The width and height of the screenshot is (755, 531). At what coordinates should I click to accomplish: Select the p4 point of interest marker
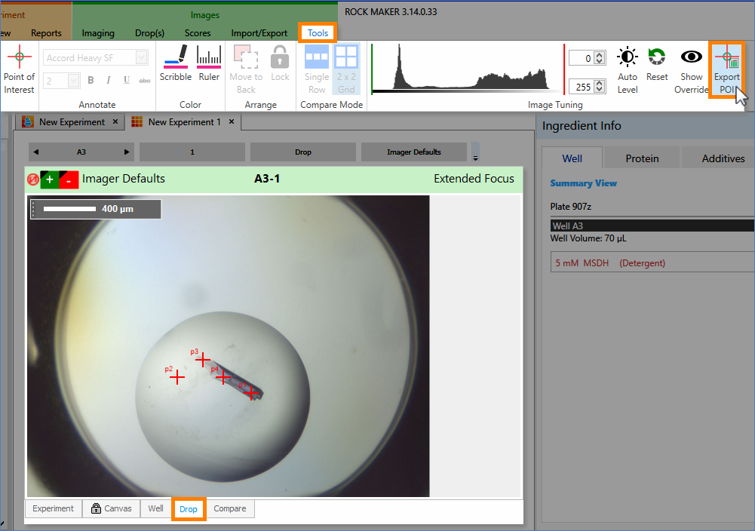pos(223,376)
